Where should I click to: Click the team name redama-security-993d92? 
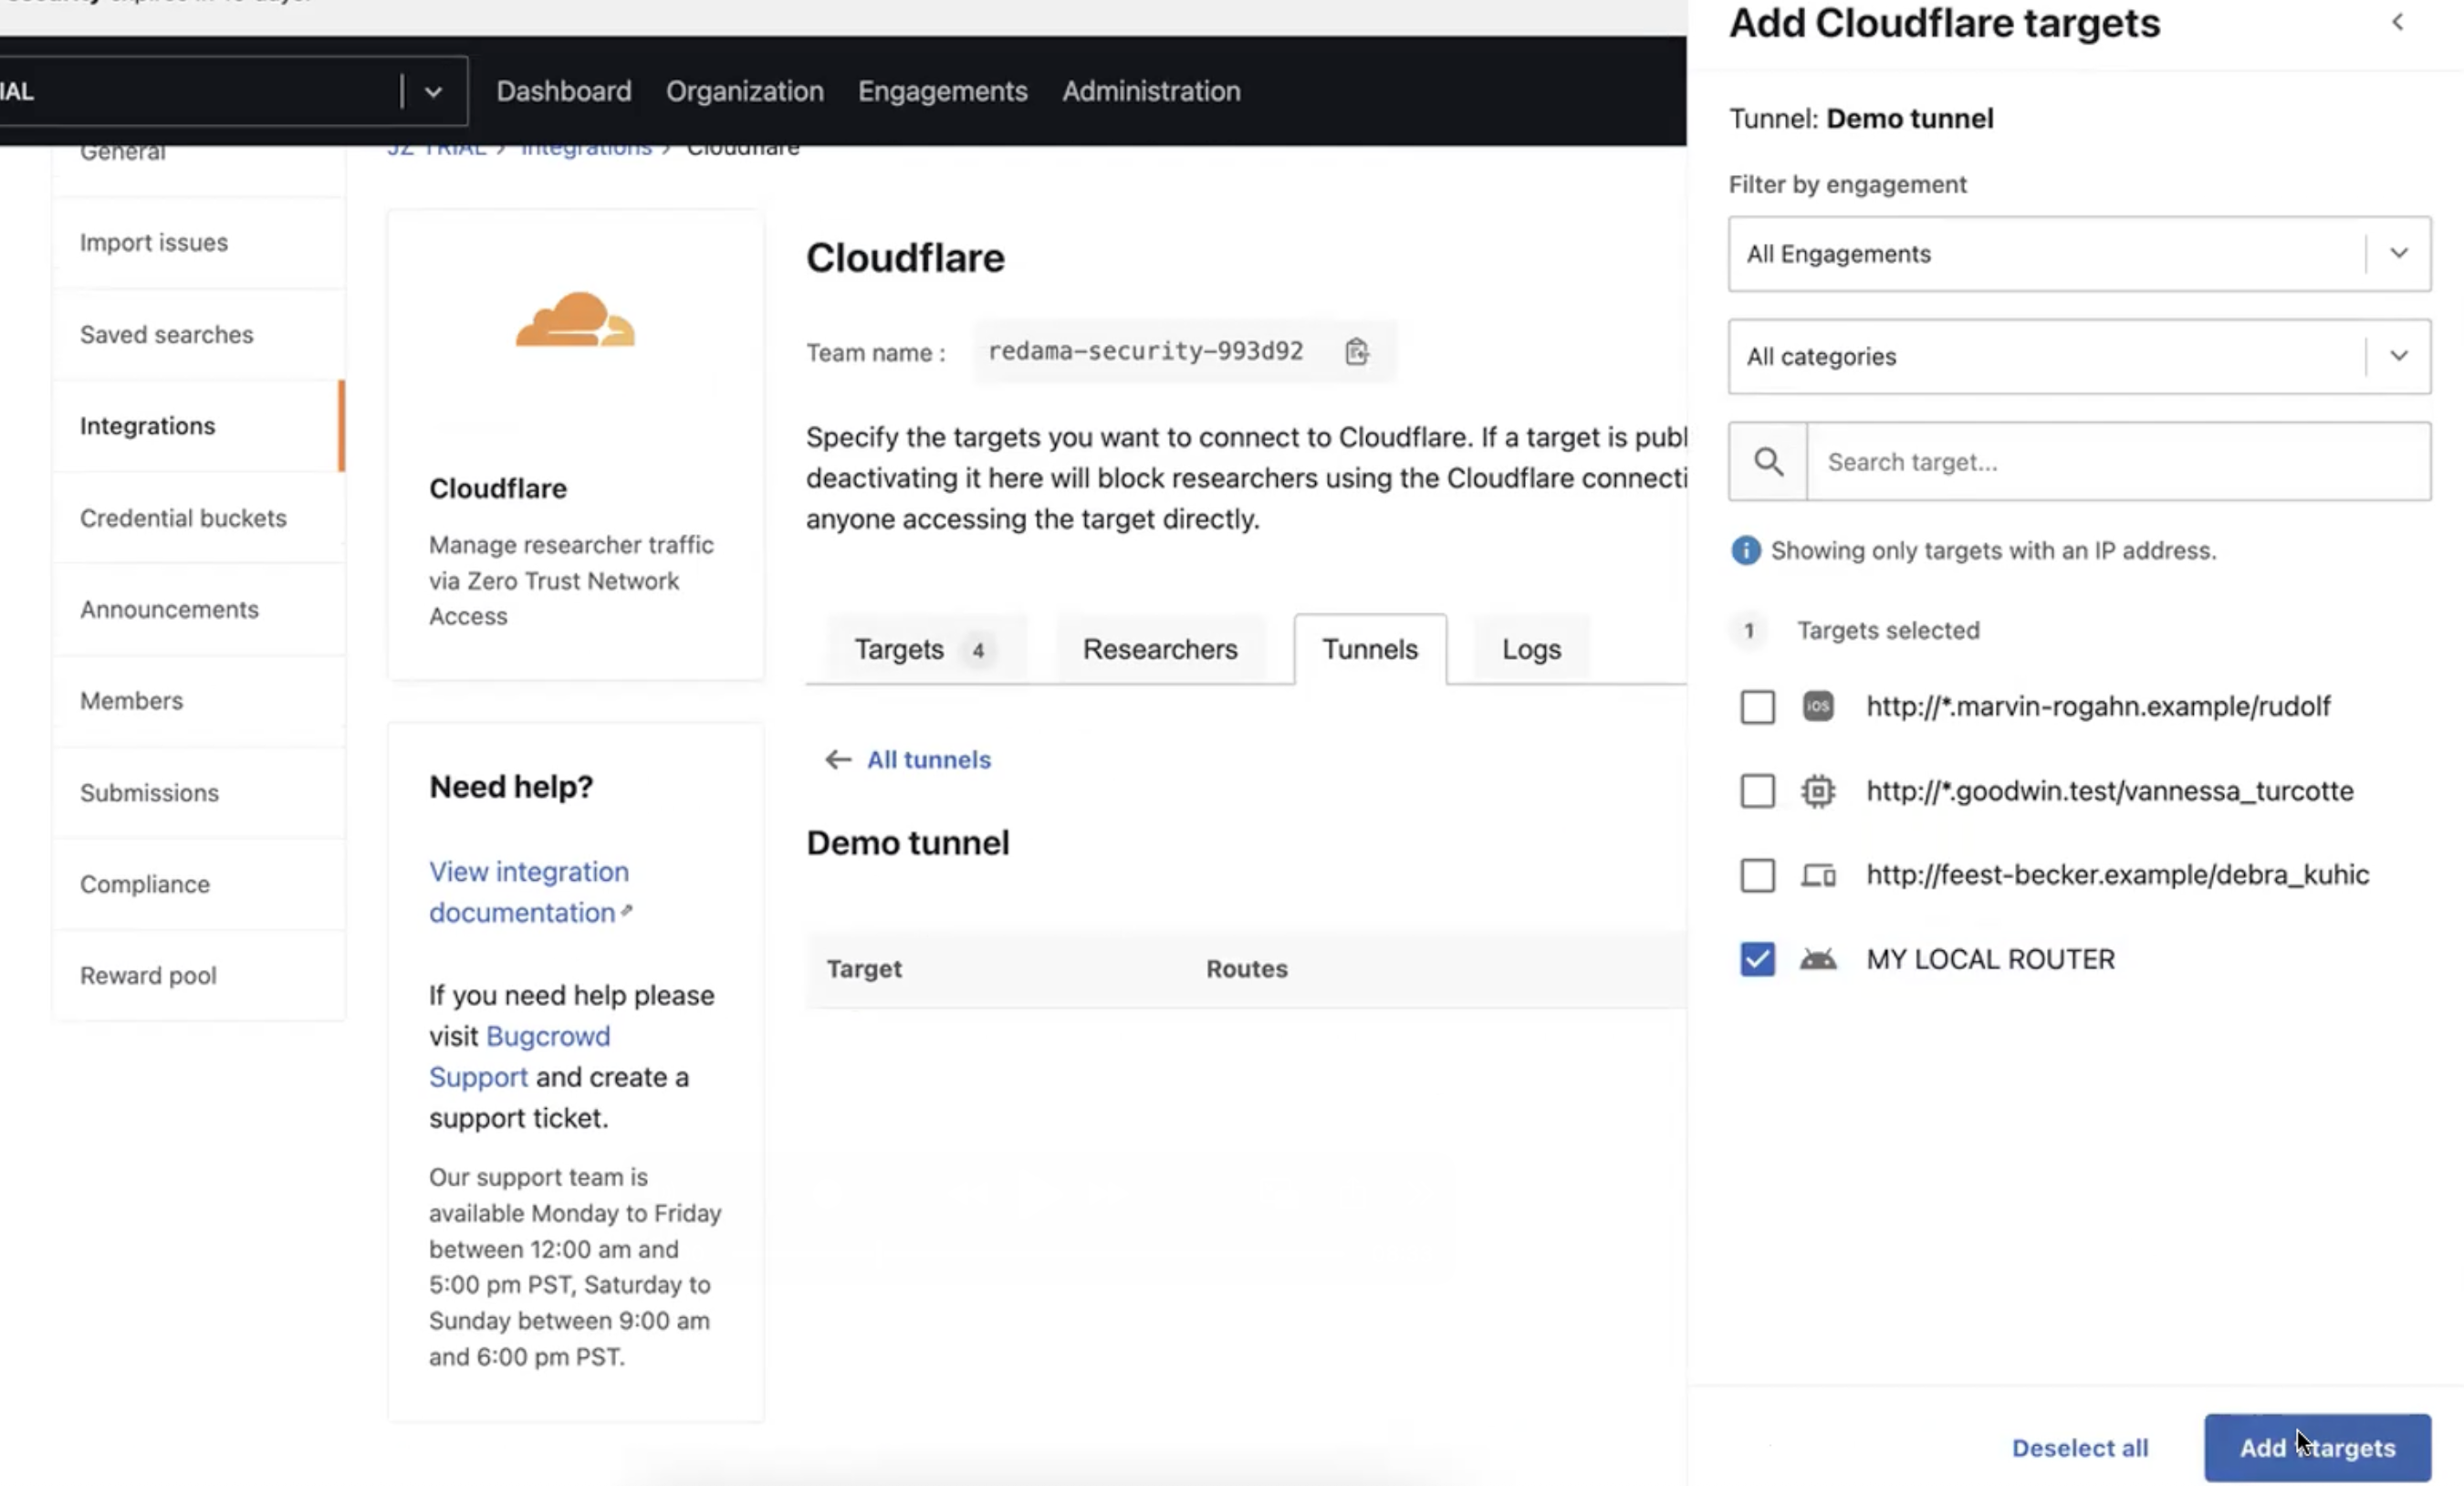coord(1145,351)
